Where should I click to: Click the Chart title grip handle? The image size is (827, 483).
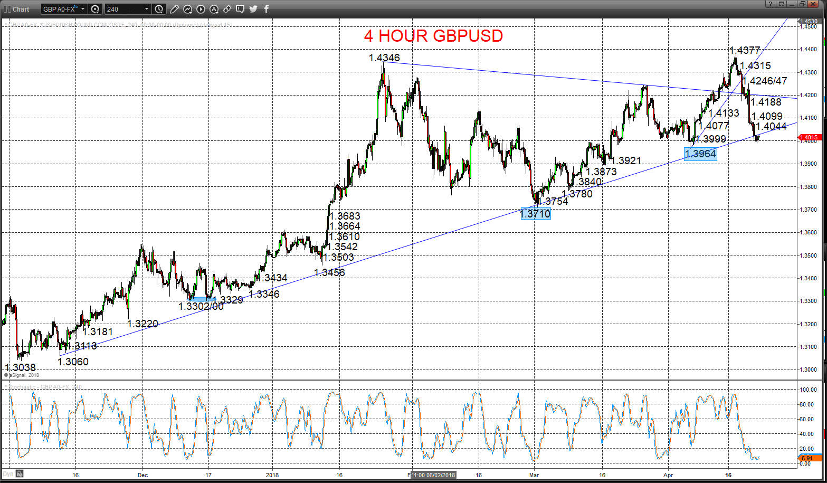click(x=7, y=9)
